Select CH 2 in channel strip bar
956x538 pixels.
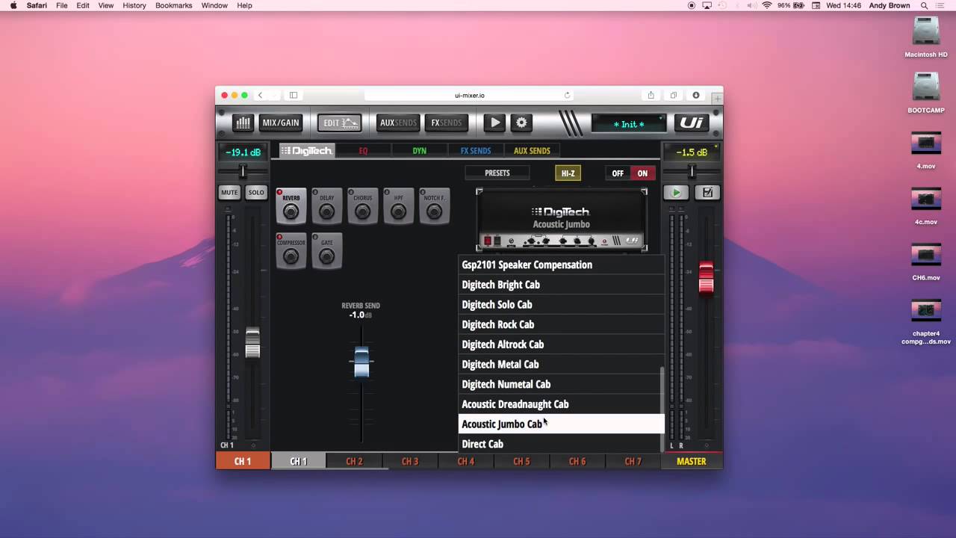(x=354, y=461)
